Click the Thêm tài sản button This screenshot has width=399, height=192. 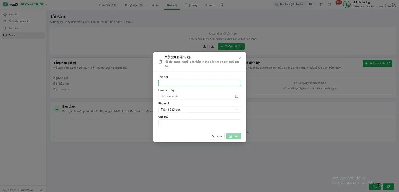(x=231, y=46)
